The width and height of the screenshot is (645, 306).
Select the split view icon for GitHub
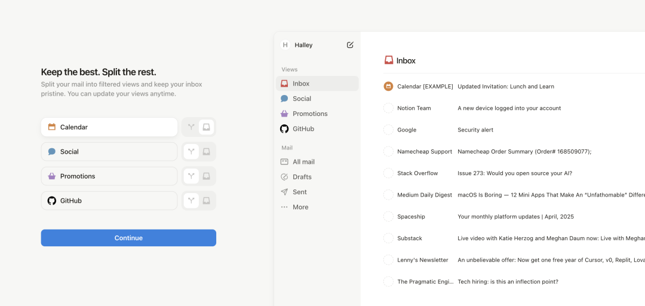click(x=191, y=201)
